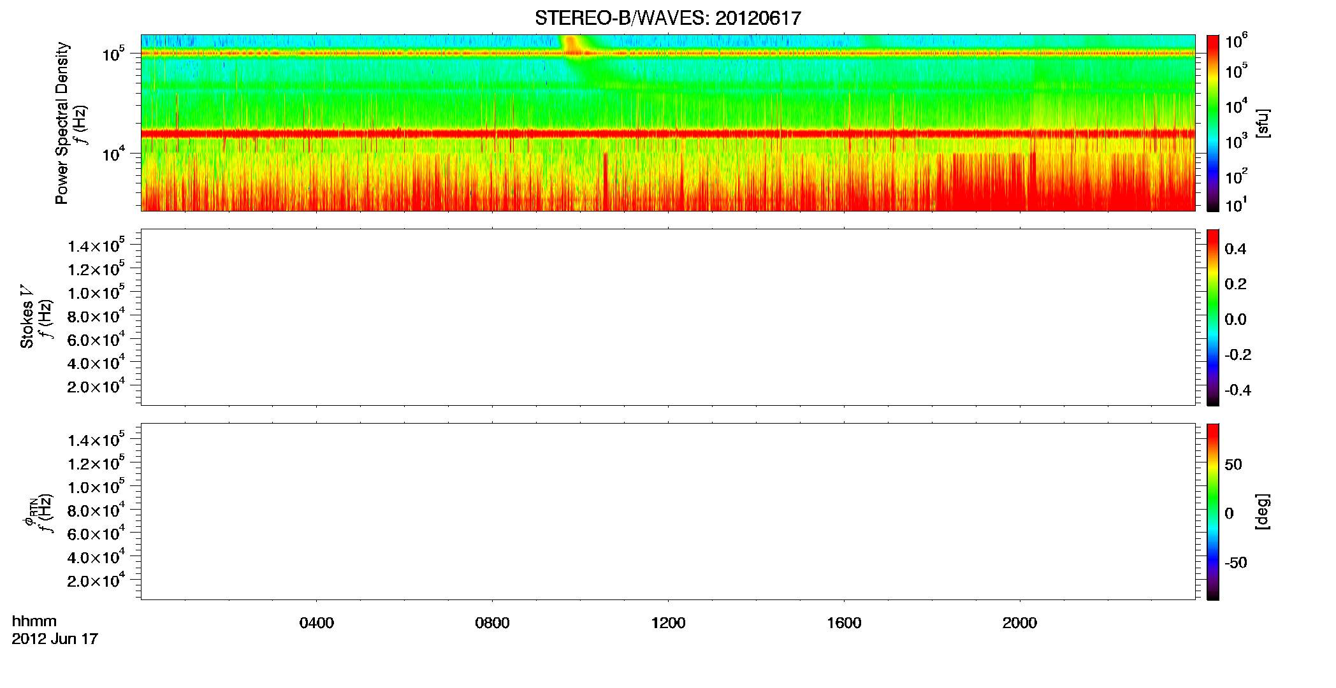Click the 0400 time axis label
Viewport: 1336px width, 688px height.
tap(316, 623)
